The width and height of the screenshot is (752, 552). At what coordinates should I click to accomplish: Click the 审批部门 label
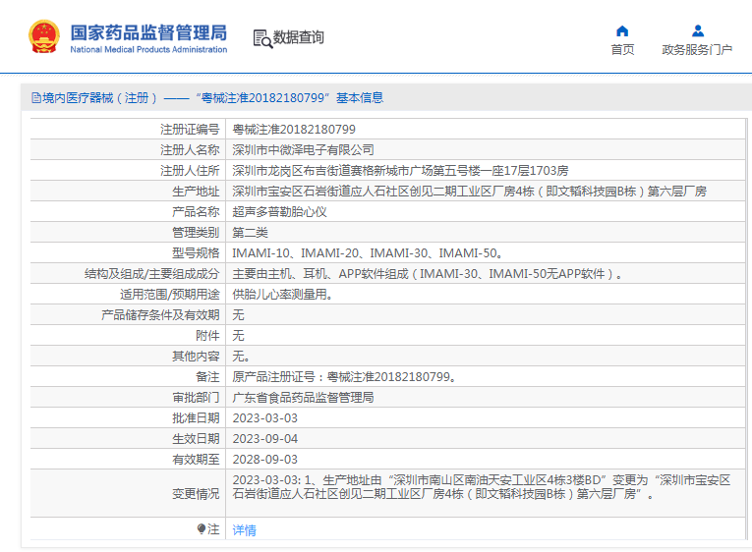(196, 397)
